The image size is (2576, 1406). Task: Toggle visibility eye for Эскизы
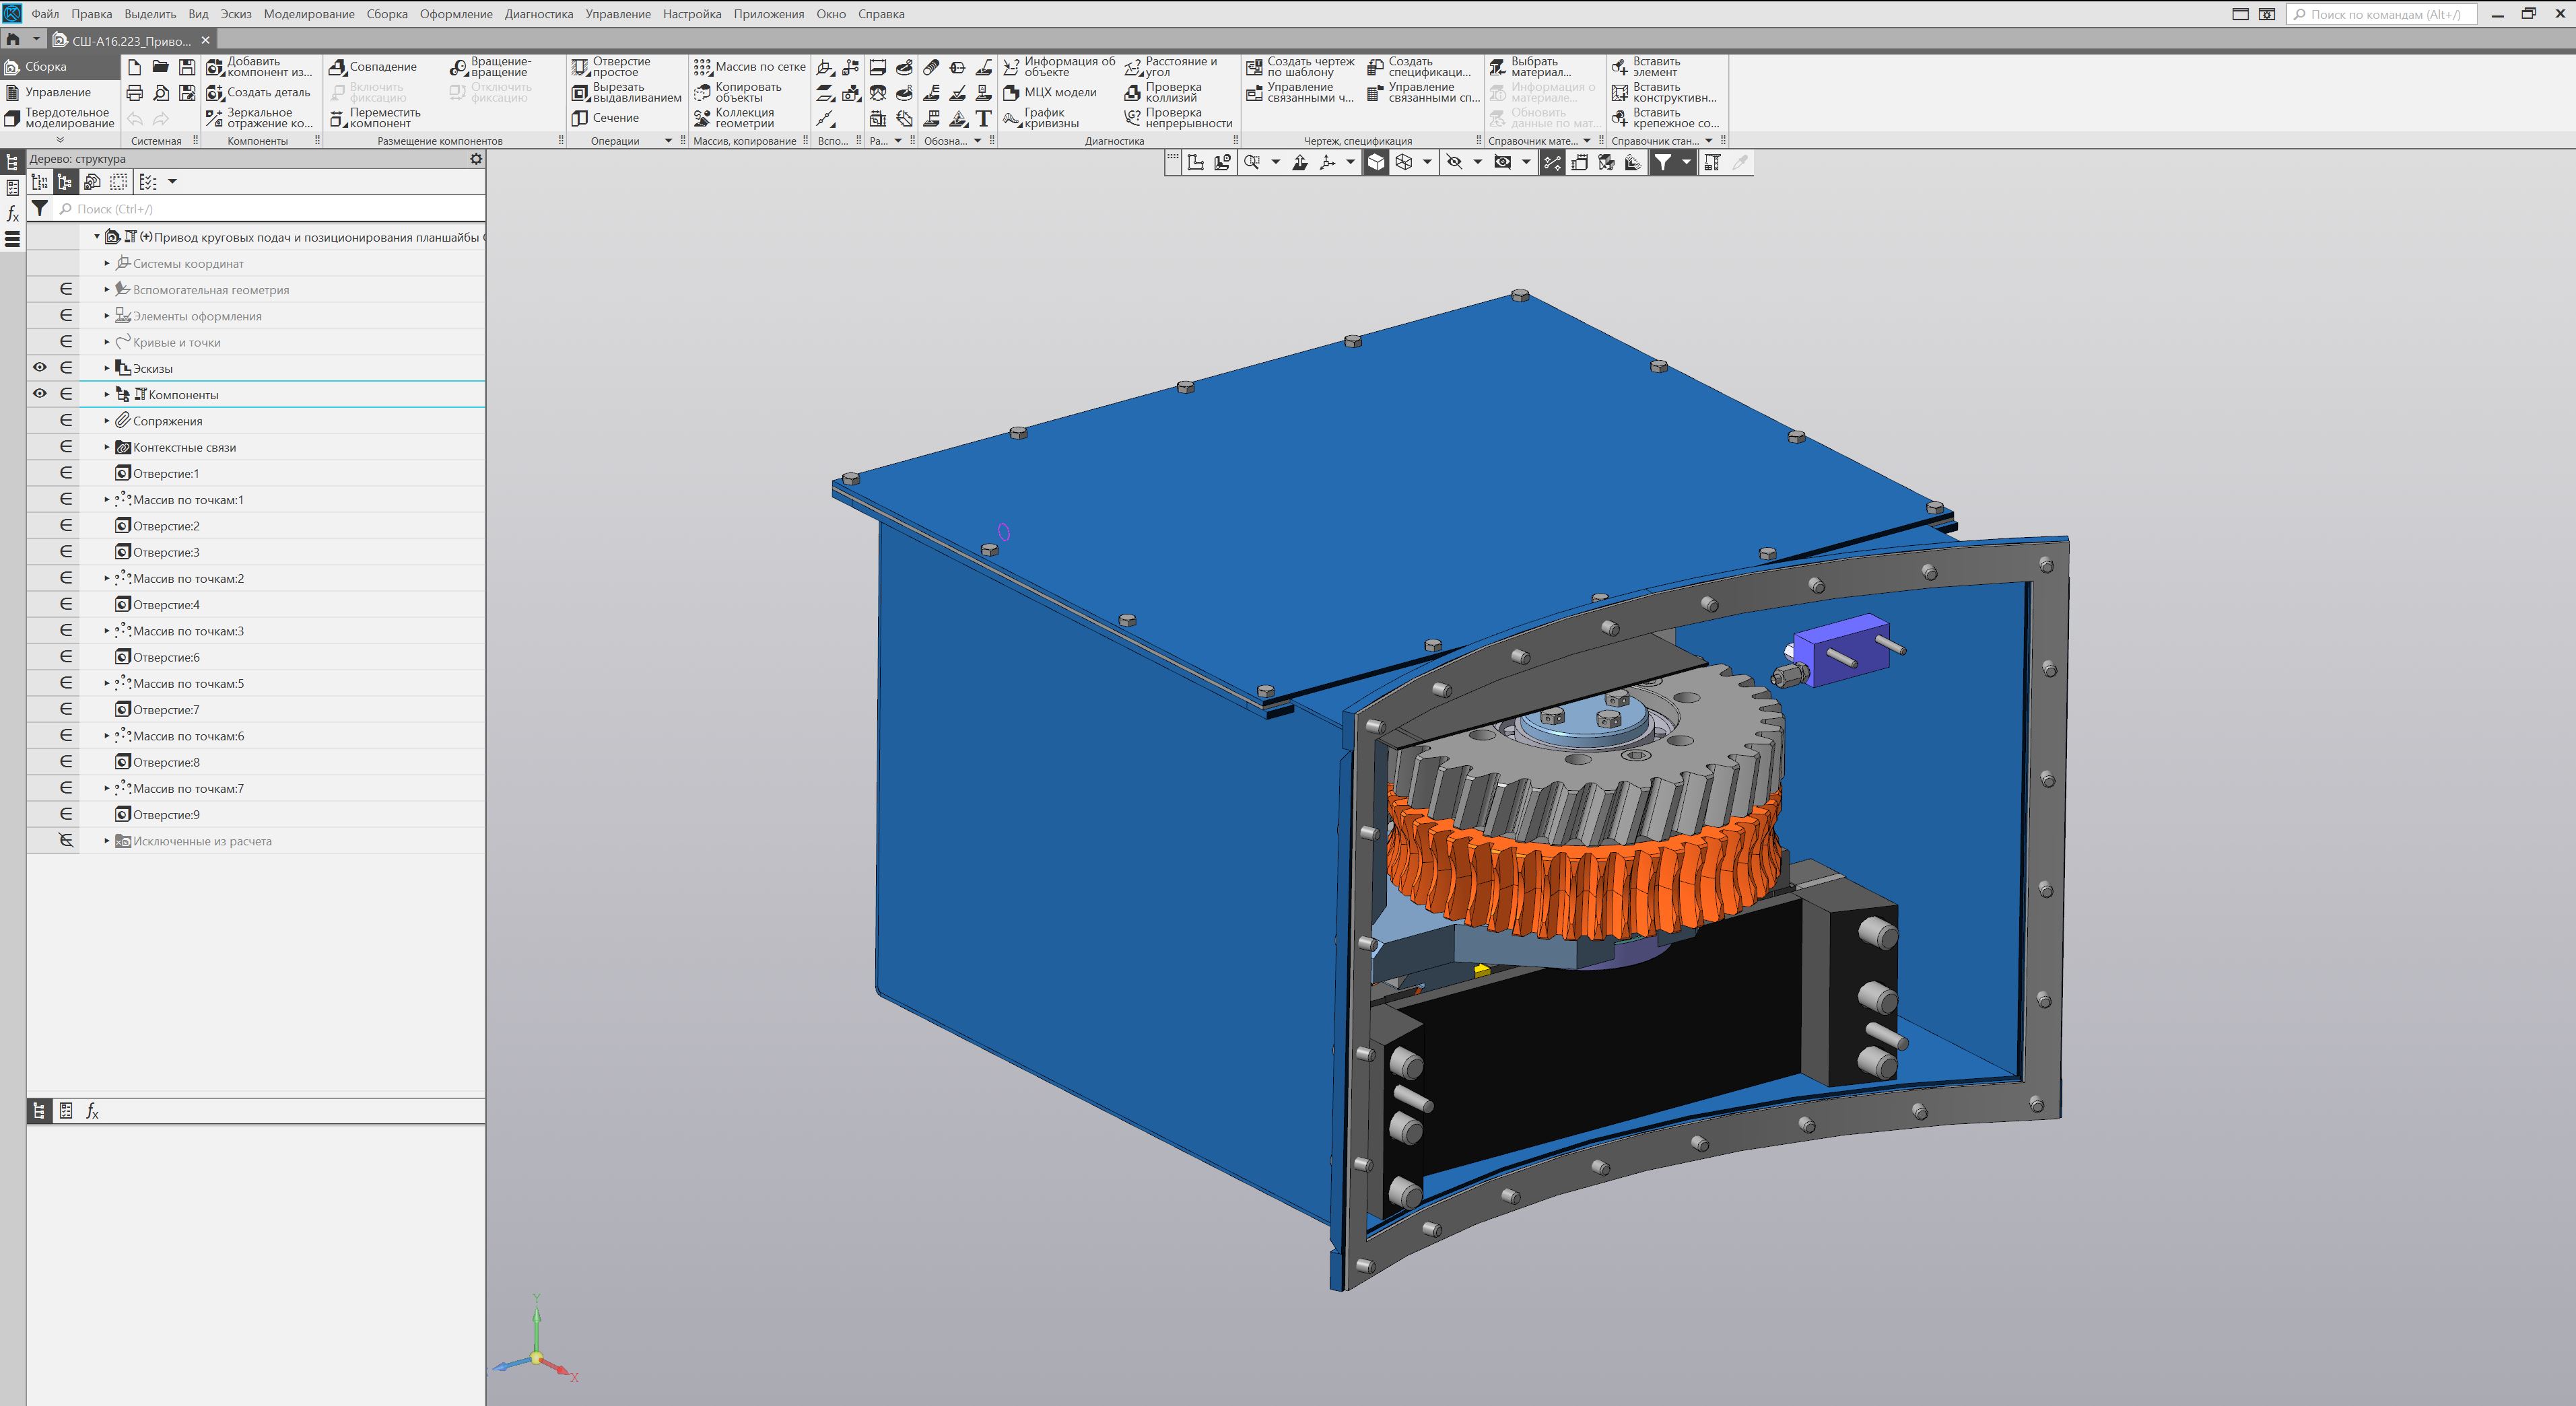pos(40,368)
